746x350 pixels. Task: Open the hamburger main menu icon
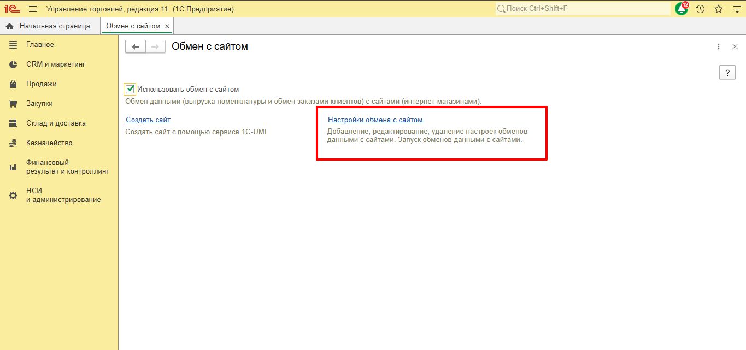coord(33,9)
